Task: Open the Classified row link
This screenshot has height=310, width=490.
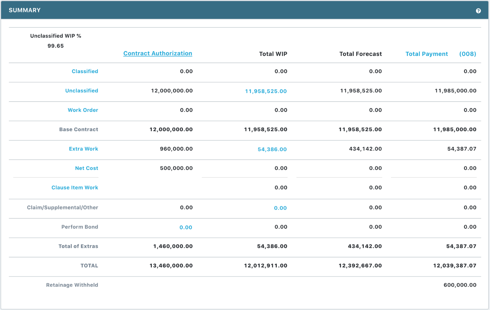Action: tap(85, 71)
